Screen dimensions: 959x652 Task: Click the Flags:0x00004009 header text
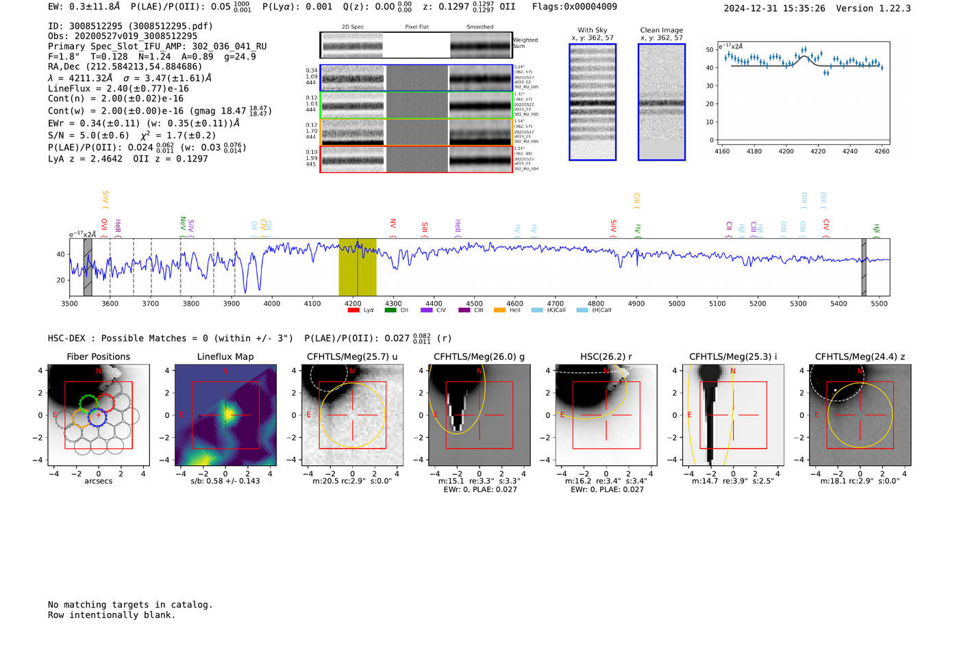click(574, 7)
